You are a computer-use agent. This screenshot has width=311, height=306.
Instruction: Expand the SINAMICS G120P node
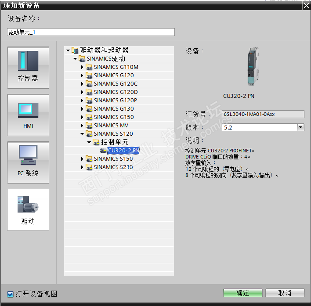point(82,101)
